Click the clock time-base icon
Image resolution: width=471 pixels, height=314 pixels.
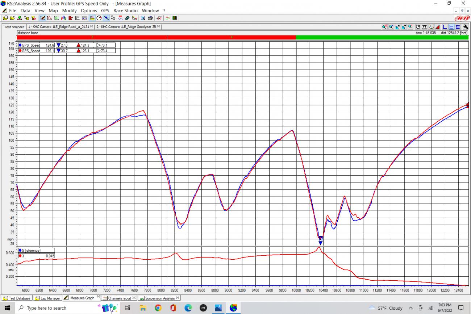(418, 27)
